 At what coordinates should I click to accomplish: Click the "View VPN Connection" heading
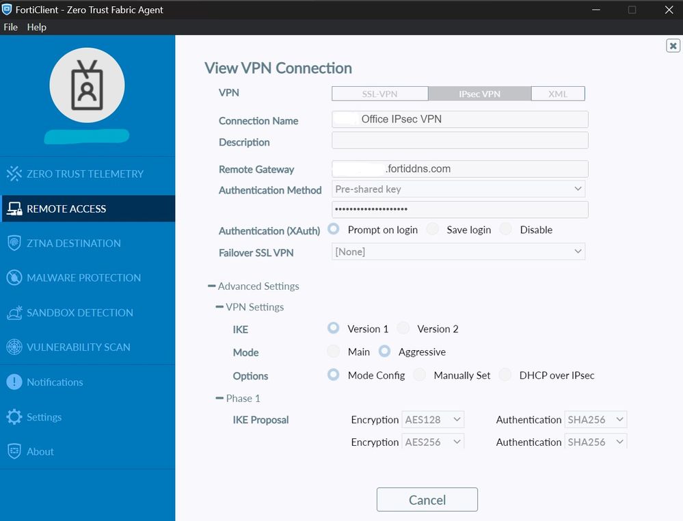[278, 68]
